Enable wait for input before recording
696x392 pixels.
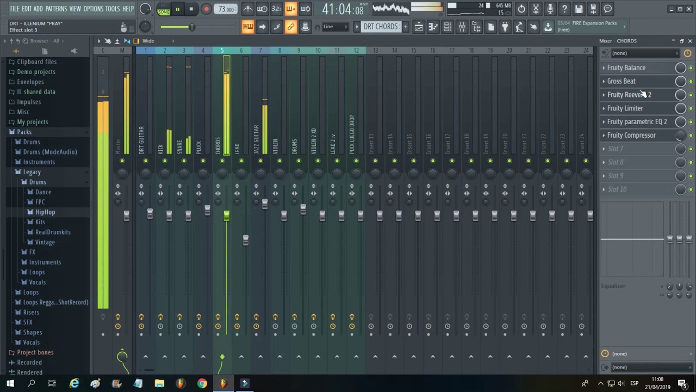262,9
